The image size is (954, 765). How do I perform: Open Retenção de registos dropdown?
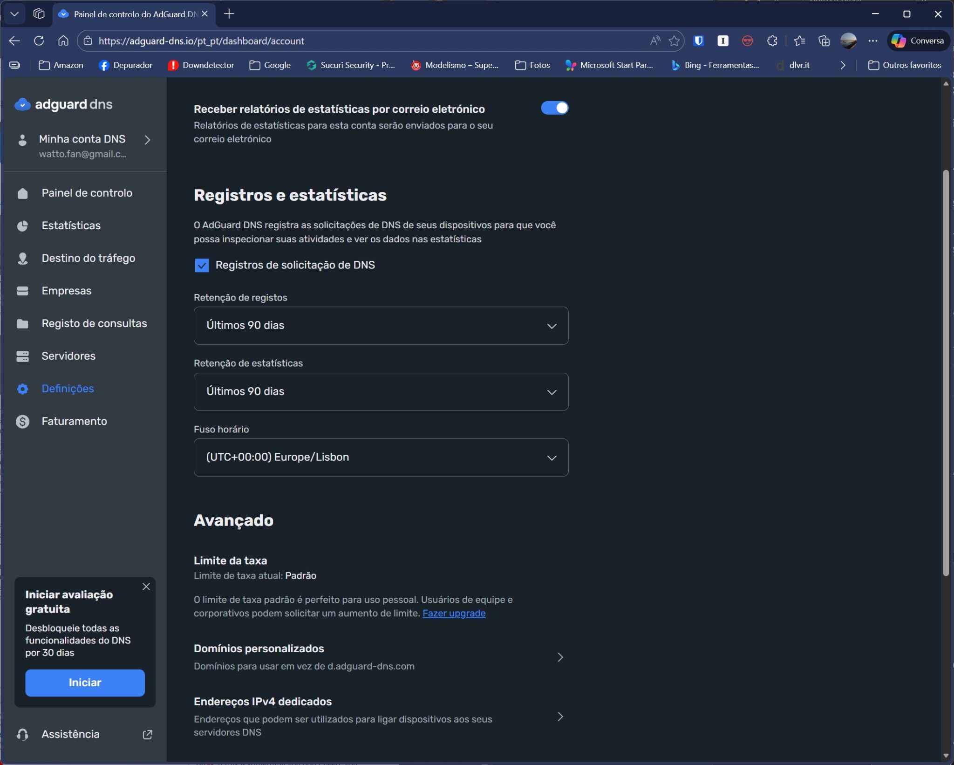click(381, 326)
